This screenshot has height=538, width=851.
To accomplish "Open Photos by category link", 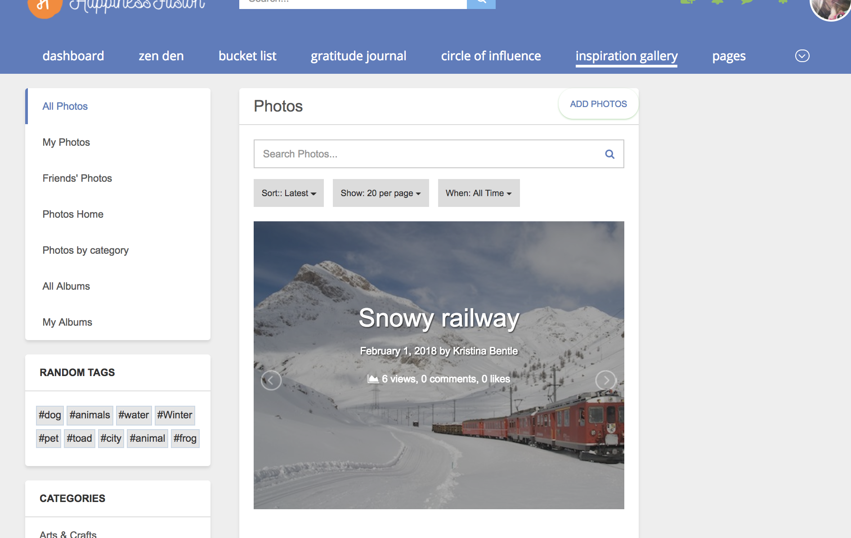I will [x=118, y=250].
